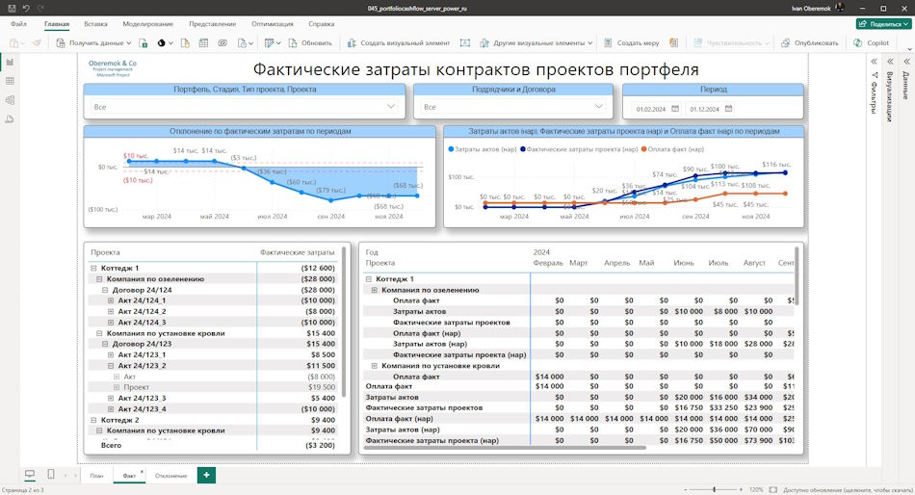Click the Format painter icon
Viewport: 915px width, 495px height.
pos(37,43)
